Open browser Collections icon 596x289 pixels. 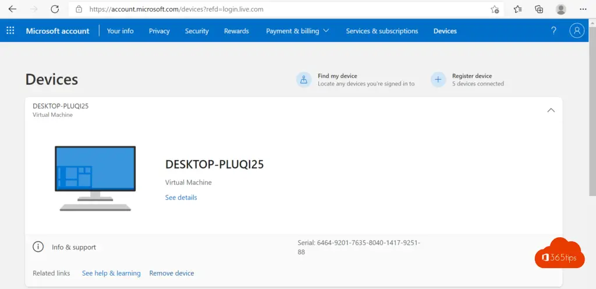point(539,9)
